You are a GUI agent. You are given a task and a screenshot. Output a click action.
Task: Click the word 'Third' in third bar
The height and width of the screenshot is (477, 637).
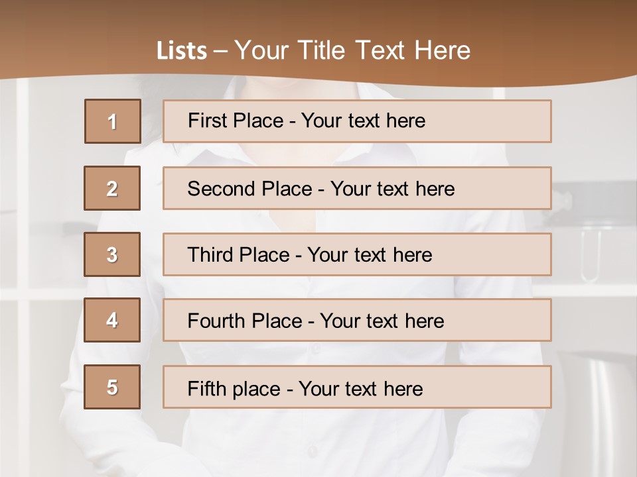[x=210, y=255]
